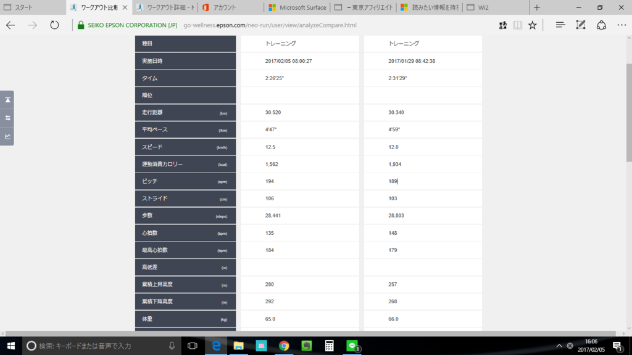Click the address bar URL field

tap(270, 25)
